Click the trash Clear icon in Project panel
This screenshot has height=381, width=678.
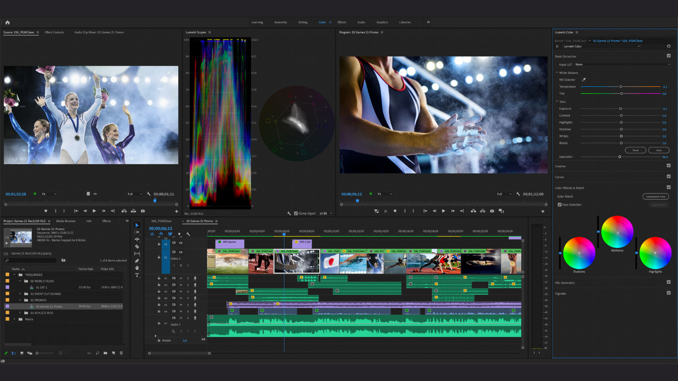[x=121, y=353]
